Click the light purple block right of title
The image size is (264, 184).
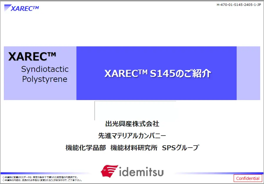click(x=248, y=73)
